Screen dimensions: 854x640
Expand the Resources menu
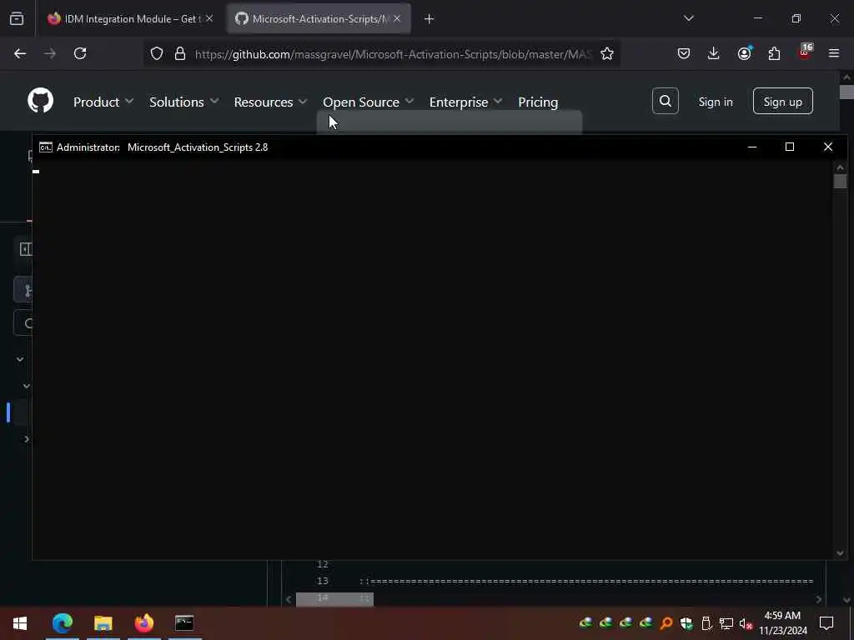click(x=270, y=102)
